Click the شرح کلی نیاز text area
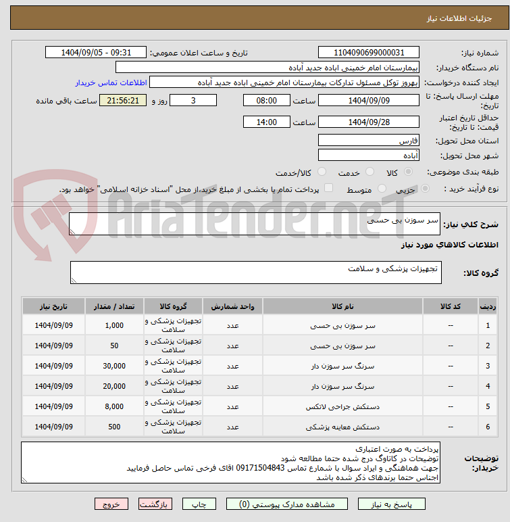This screenshot has width=510, height=522. click(255, 224)
